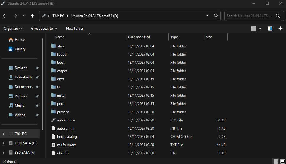This screenshot has height=164, width=286.
Task: Open recent locations dropdown chevron
Action: tap(24, 16)
